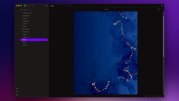Click the character count in status bar

tap(160, 96)
